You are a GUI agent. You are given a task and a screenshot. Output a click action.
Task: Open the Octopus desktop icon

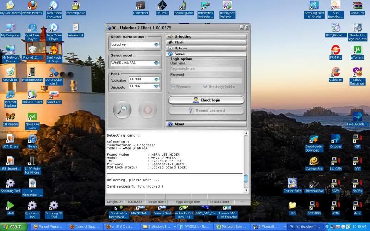click(336, 141)
